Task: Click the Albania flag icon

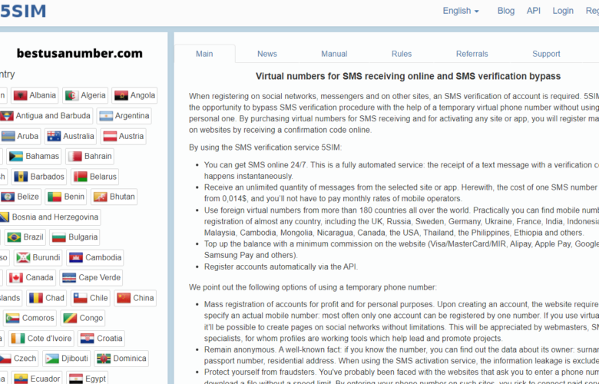Action: 20,95
